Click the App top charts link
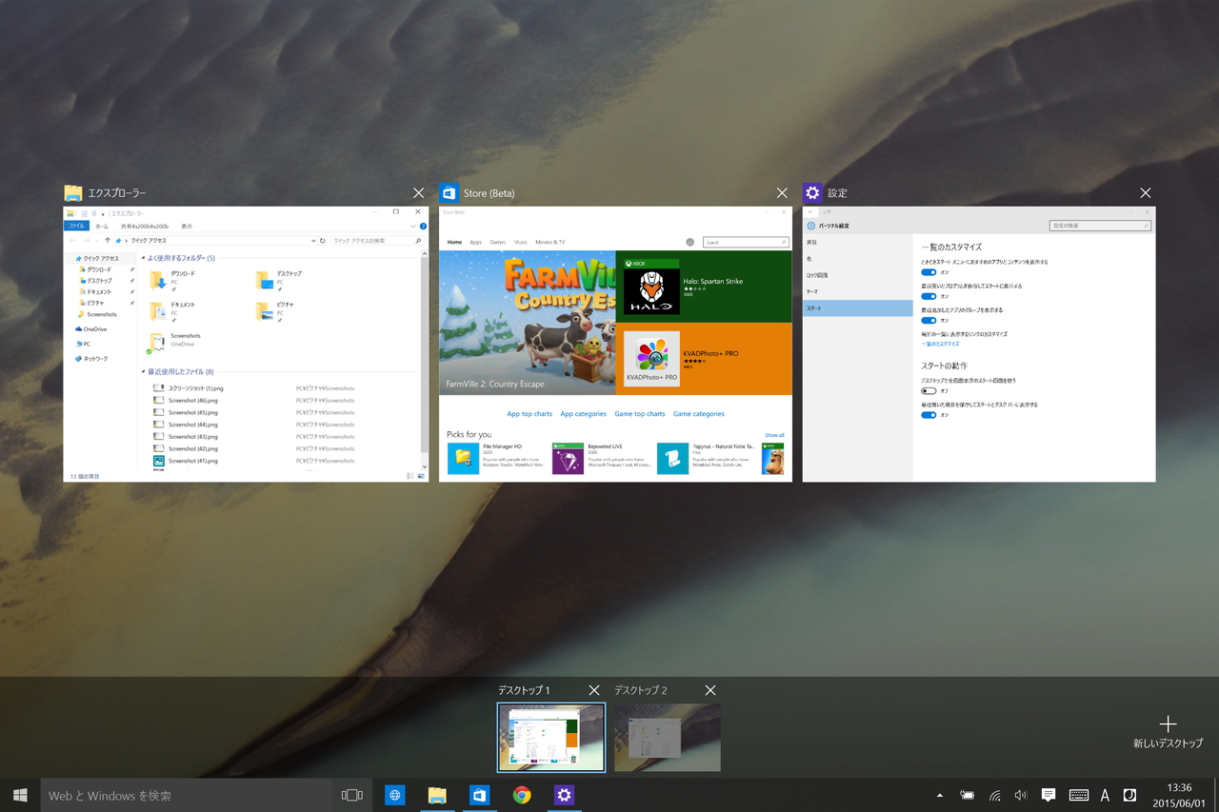This screenshot has width=1219, height=812. pyautogui.click(x=530, y=414)
